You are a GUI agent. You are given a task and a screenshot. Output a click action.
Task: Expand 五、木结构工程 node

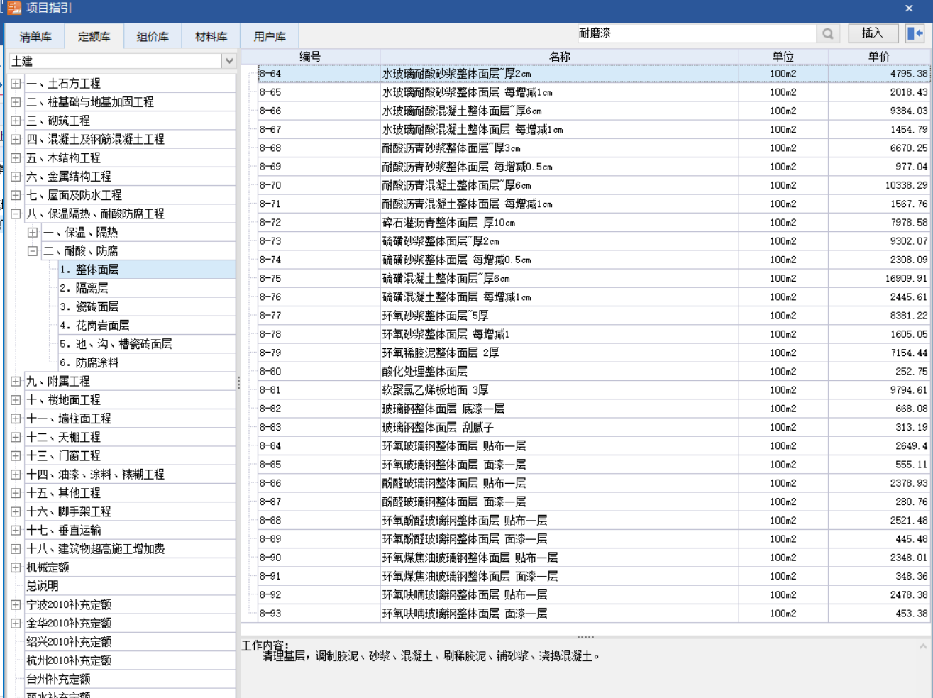click(16, 157)
